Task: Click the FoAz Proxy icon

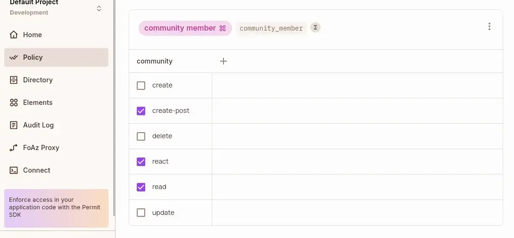Action: [14, 148]
